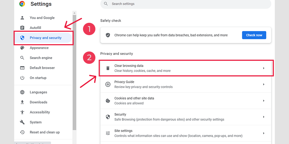This screenshot has width=289, height=144.
Task: Click the Reset and clean up icon
Action: [x=22, y=132]
